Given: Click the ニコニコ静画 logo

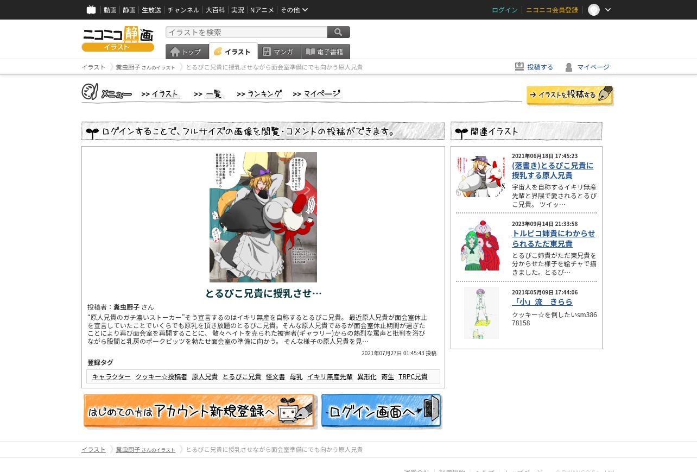Looking at the screenshot, I should coord(118,39).
